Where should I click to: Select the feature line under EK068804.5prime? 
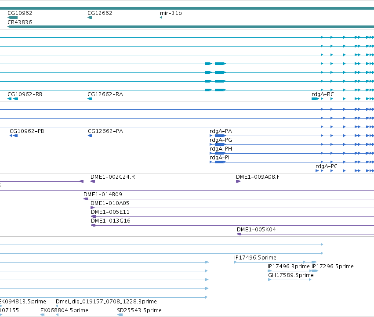49,315
